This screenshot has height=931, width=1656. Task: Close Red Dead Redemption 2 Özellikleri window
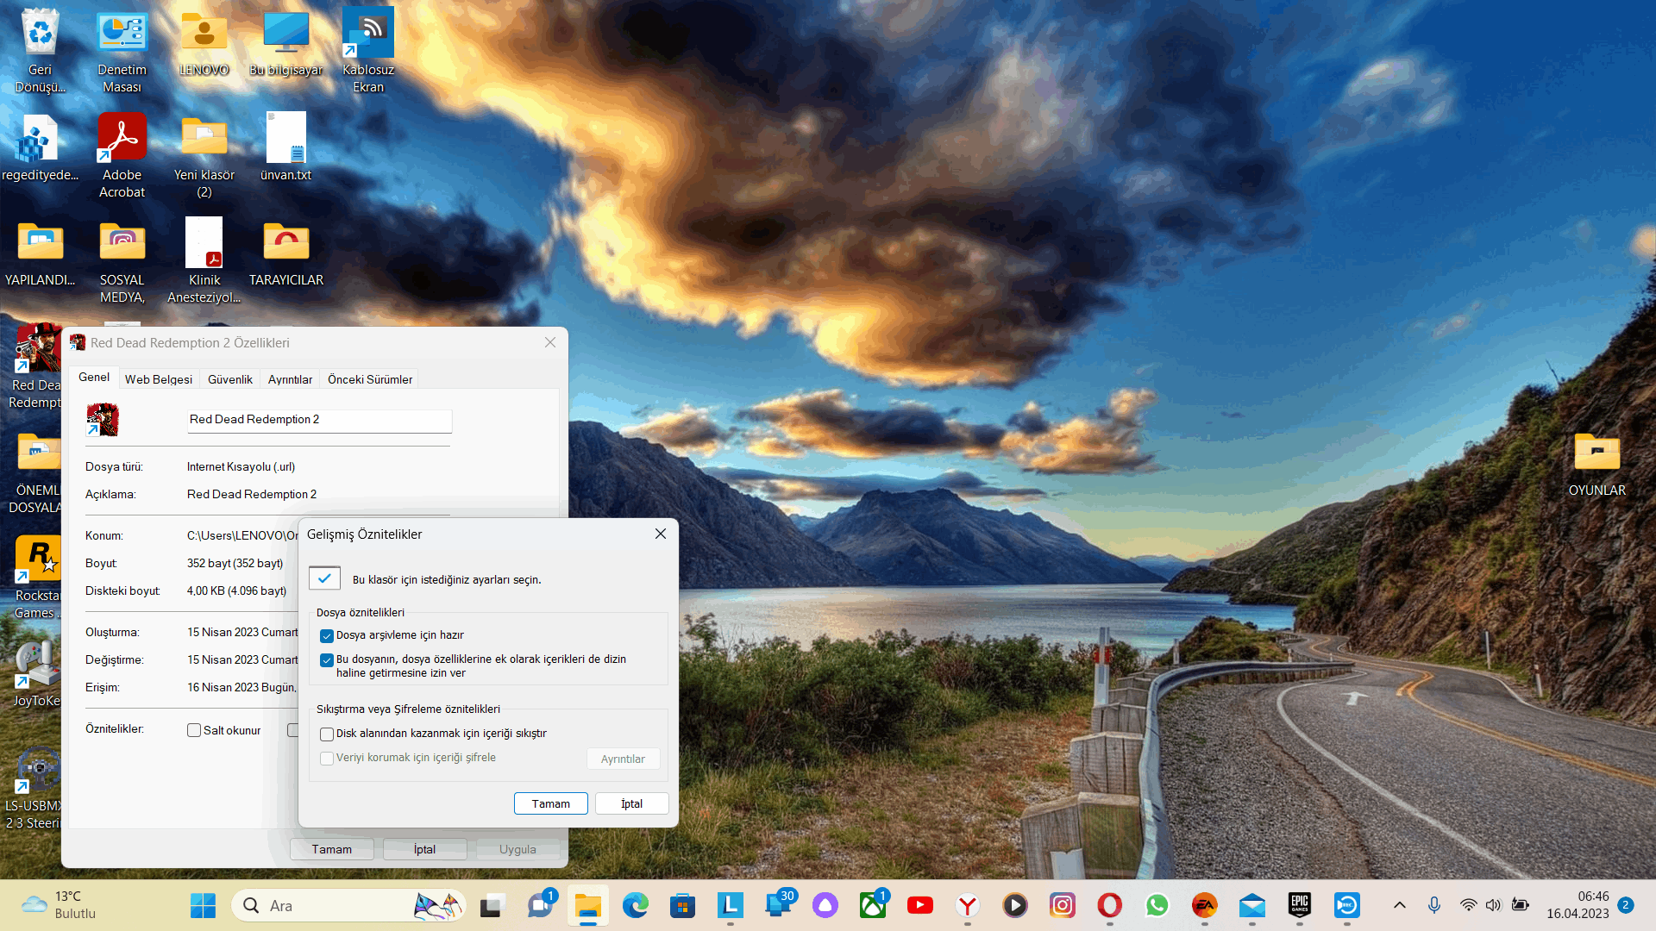[550, 342]
